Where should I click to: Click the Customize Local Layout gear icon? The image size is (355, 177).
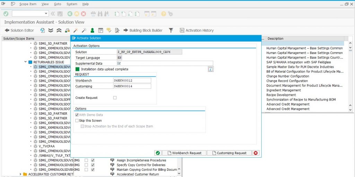pyautogui.click(x=171, y=14)
